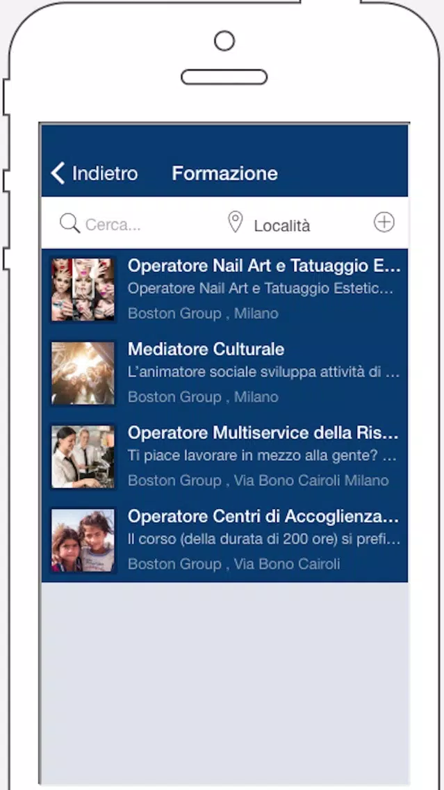Select 'Mediatore Culturale' title

pos(206,349)
